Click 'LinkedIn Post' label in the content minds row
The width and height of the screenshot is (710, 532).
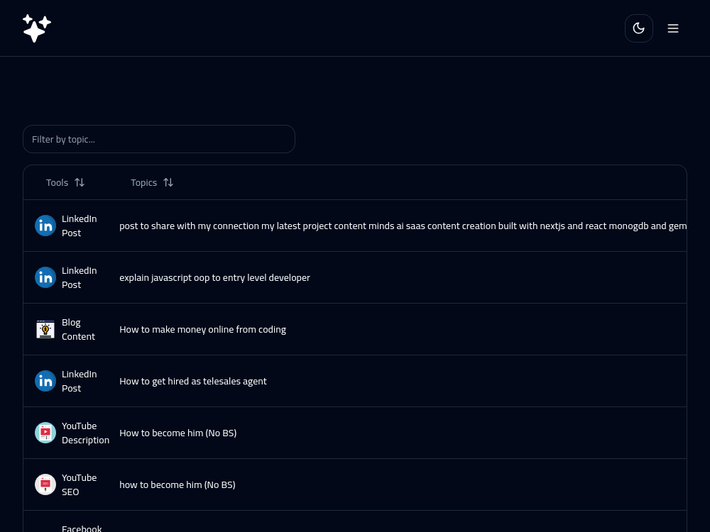(x=80, y=226)
